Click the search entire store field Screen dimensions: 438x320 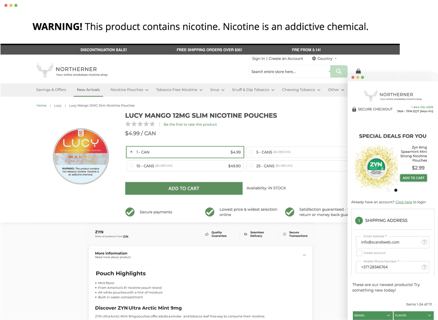tap(290, 71)
